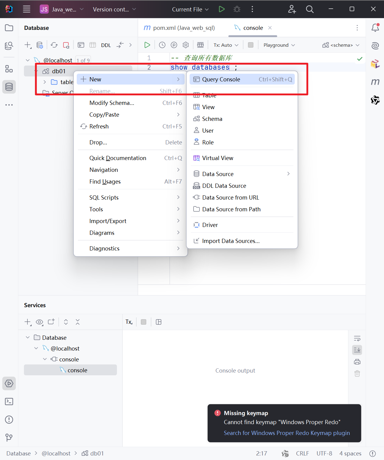Toggle the eye view options in Services

click(x=39, y=322)
